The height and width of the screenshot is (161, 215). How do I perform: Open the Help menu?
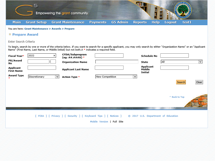tap(156, 22)
